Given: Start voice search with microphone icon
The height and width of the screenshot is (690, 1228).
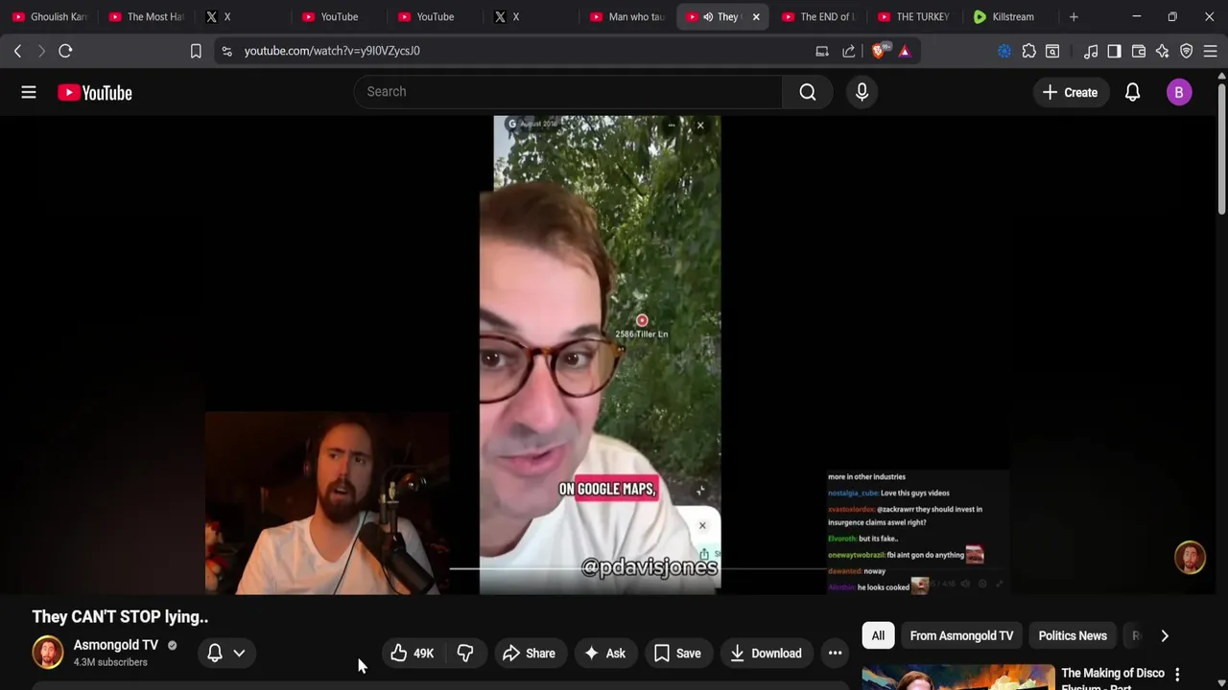Looking at the screenshot, I should 862,92.
